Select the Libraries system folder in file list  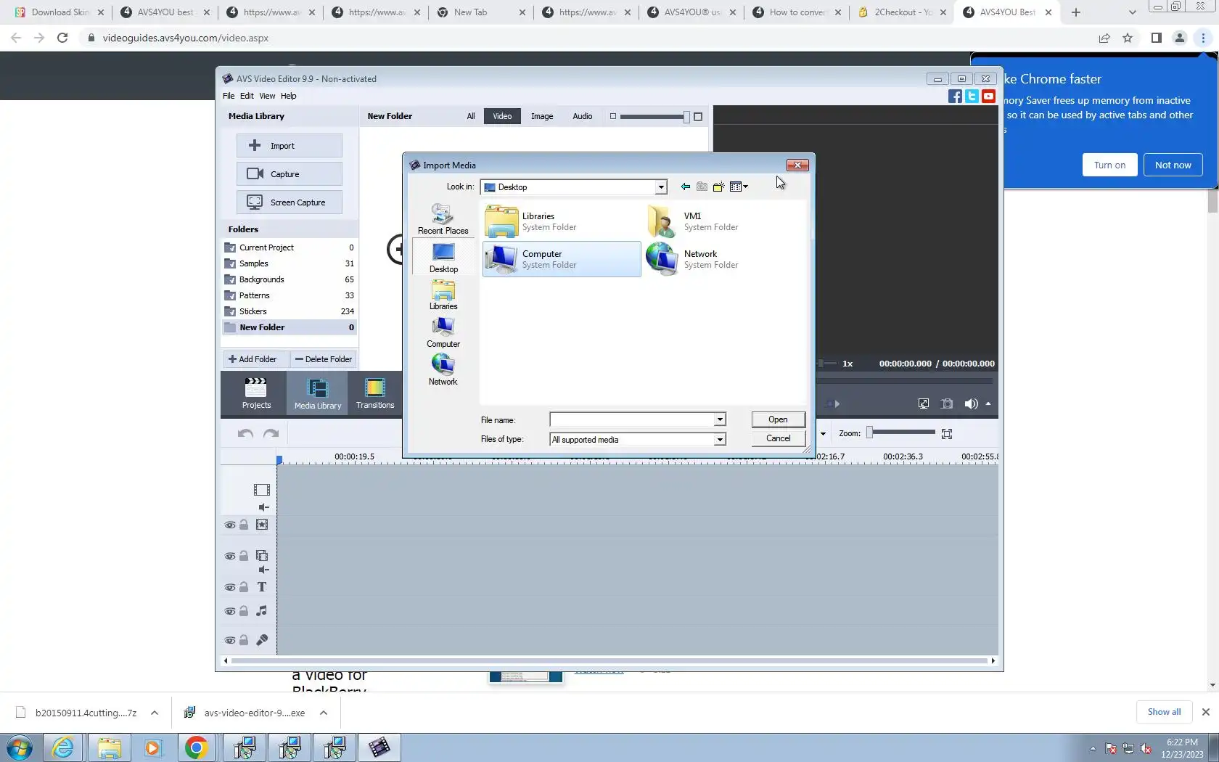[562, 221]
